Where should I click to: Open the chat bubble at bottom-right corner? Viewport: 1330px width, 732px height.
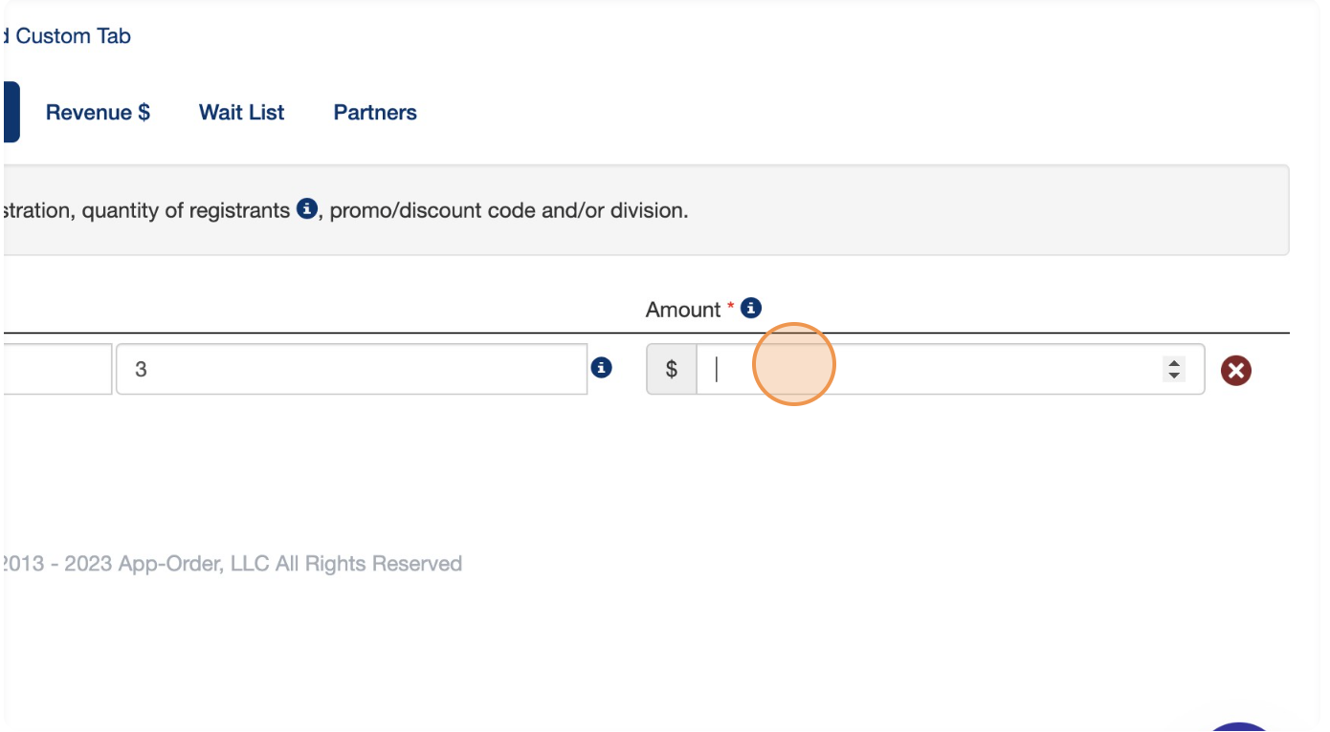tap(1241, 726)
